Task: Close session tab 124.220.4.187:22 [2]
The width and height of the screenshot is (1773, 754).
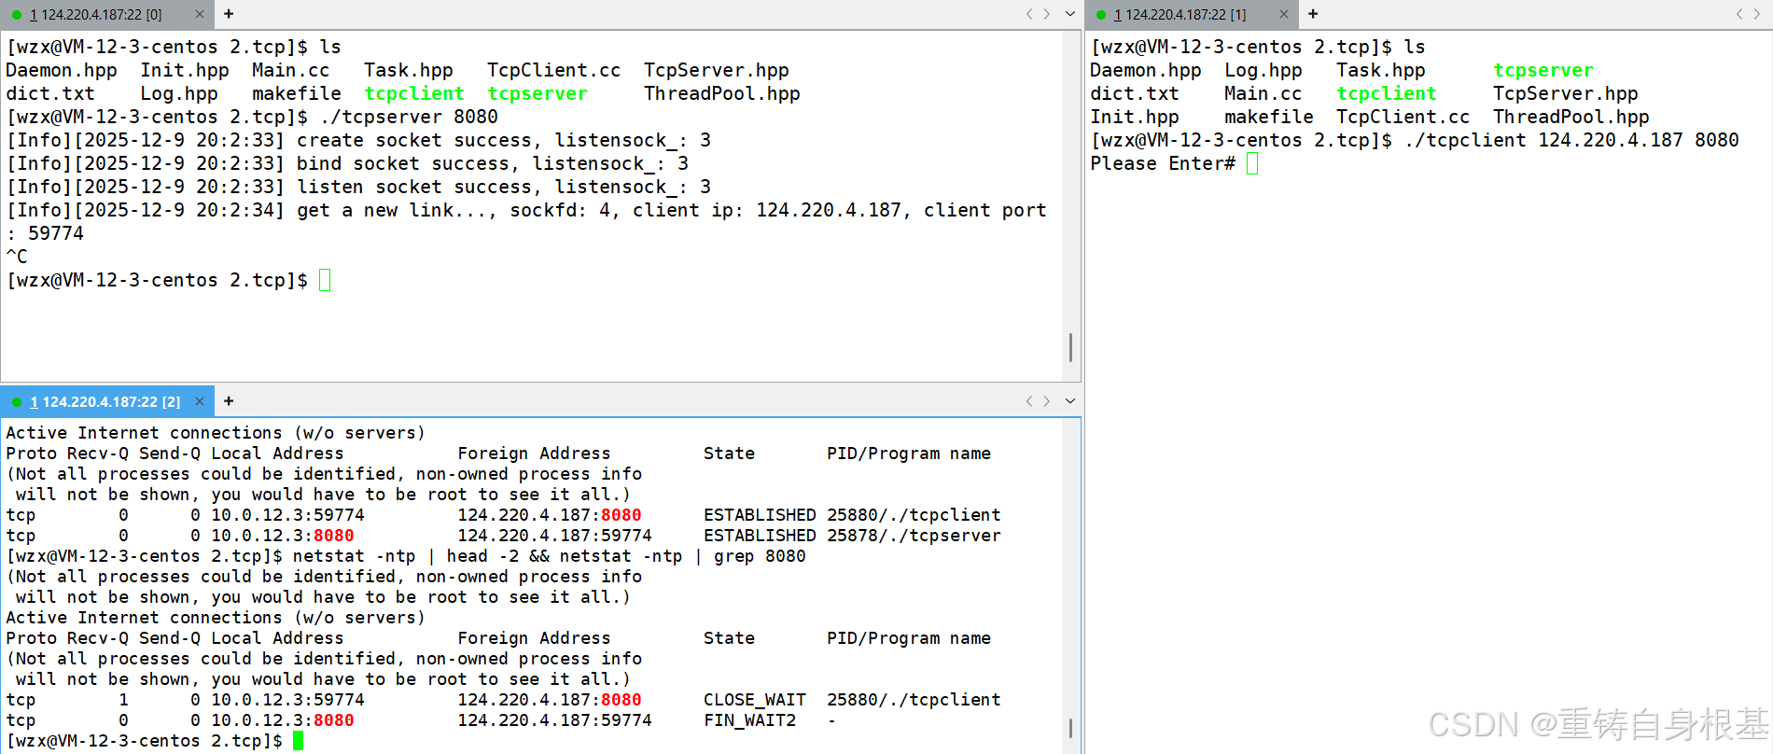Action: tap(200, 401)
